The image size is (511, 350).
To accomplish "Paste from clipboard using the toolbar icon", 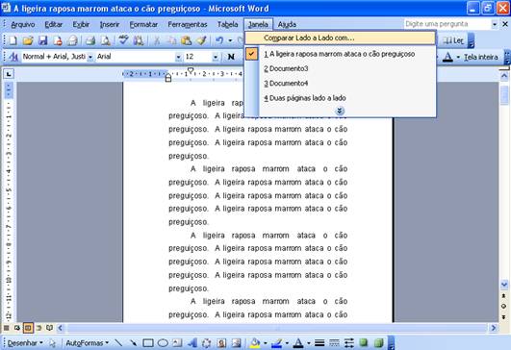I will (x=186, y=40).
